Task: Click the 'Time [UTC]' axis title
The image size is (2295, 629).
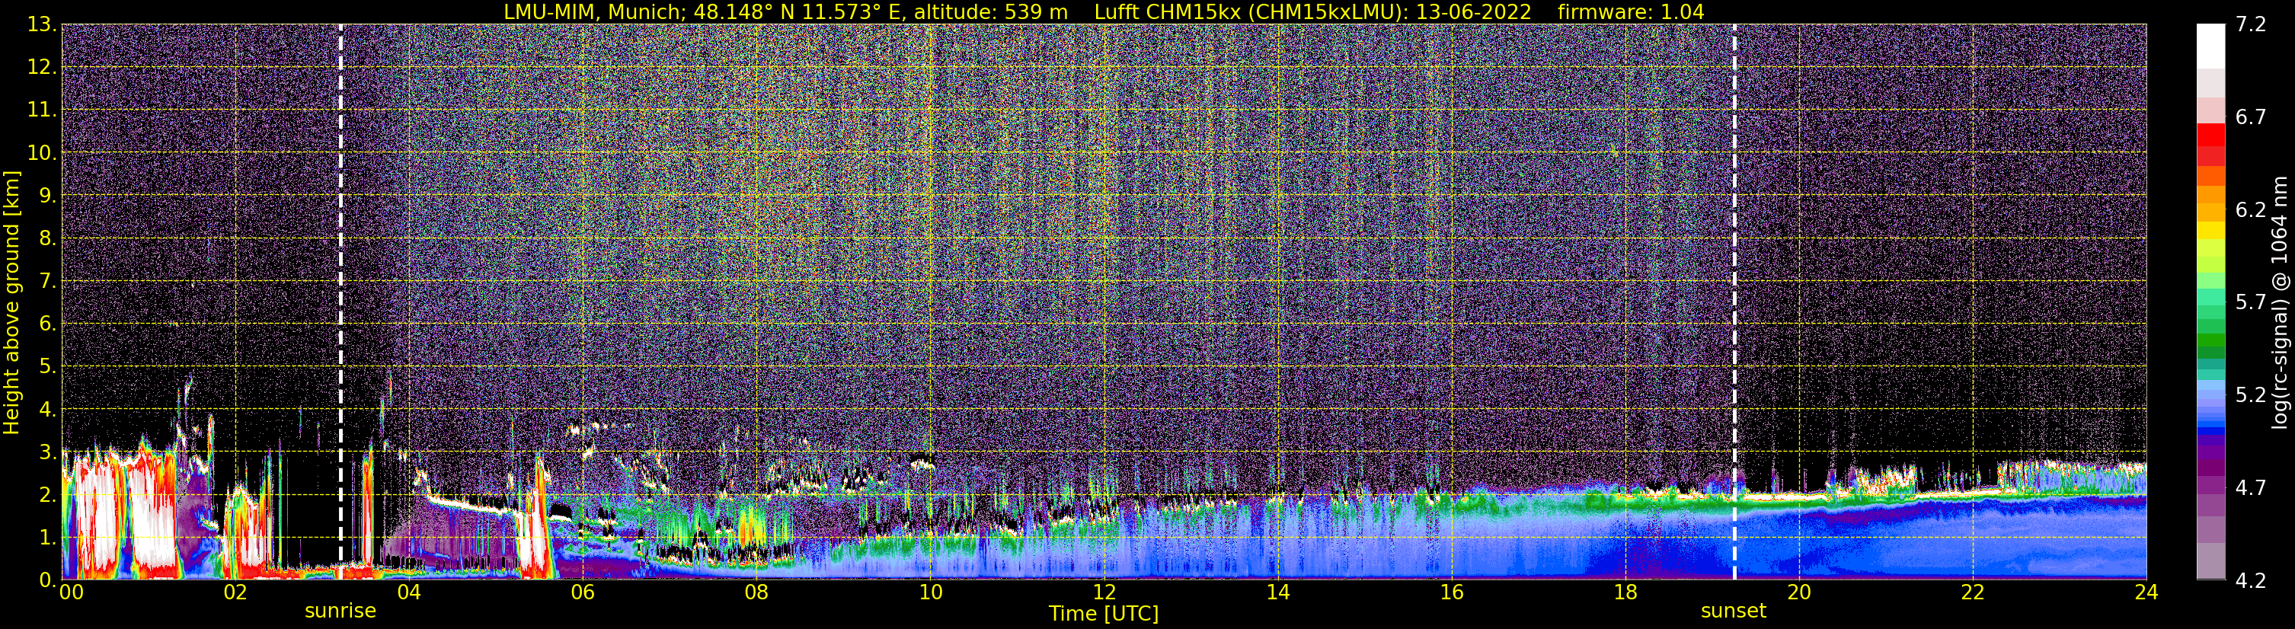Action: (x=1104, y=614)
